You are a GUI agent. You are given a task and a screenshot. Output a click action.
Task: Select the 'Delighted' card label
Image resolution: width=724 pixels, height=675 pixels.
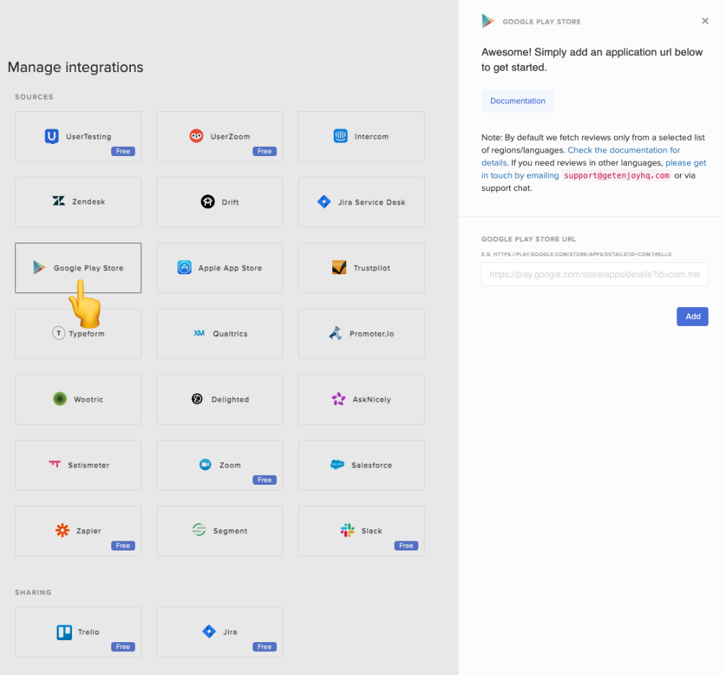pos(230,399)
